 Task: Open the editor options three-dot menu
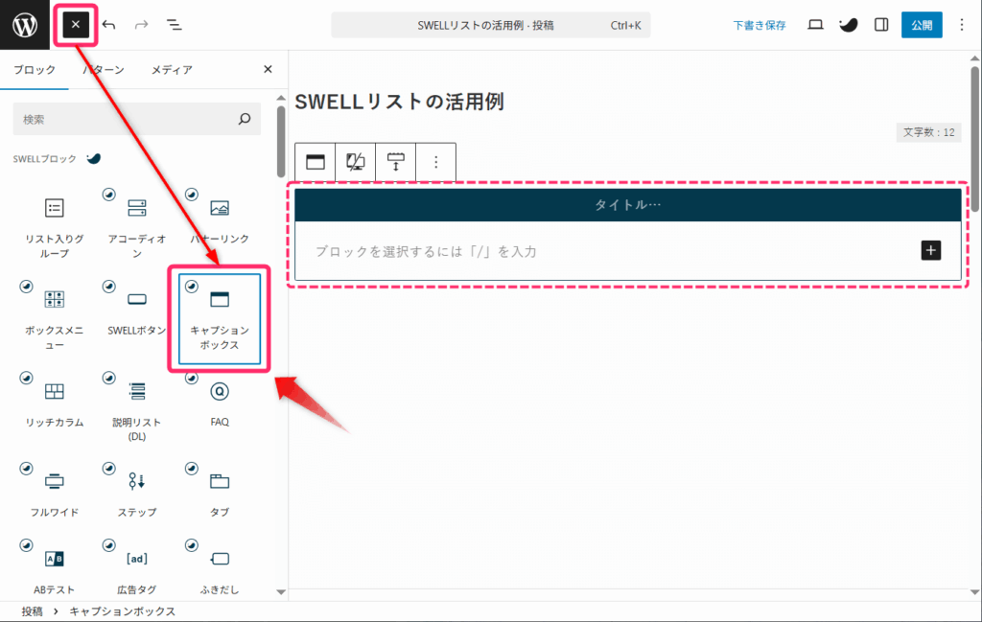962,25
